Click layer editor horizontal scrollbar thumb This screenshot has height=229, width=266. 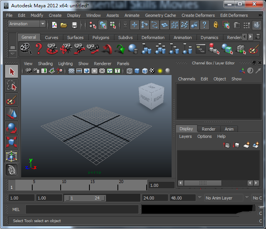tap(203, 183)
